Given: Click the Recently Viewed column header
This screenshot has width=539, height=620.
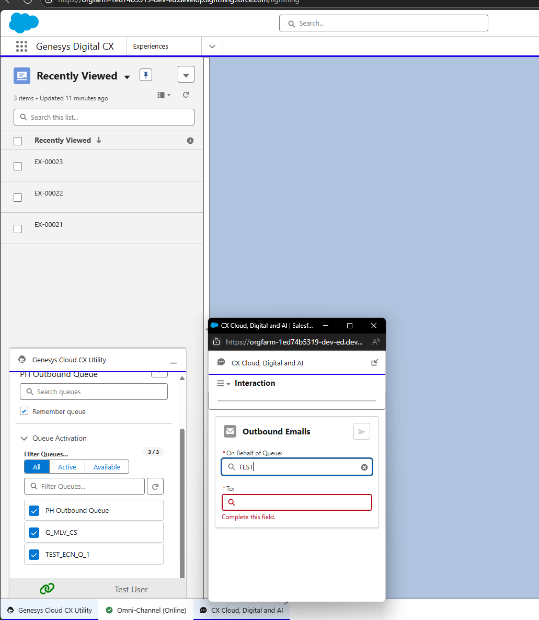Looking at the screenshot, I should pyautogui.click(x=63, y=141).
